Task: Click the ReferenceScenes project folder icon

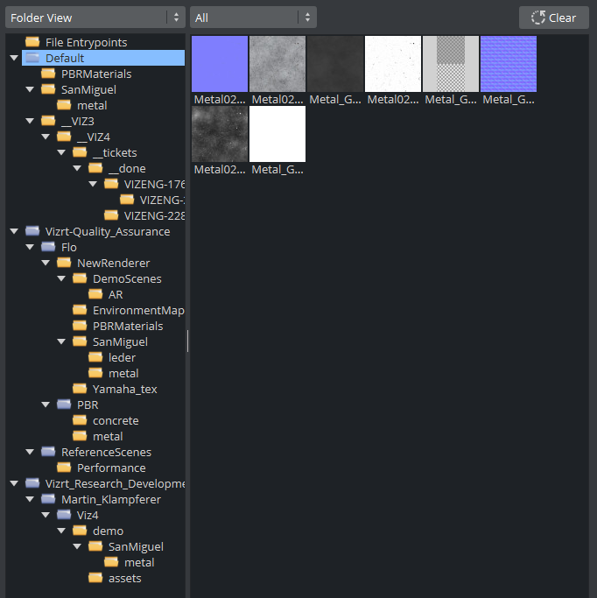Action: 48,452
